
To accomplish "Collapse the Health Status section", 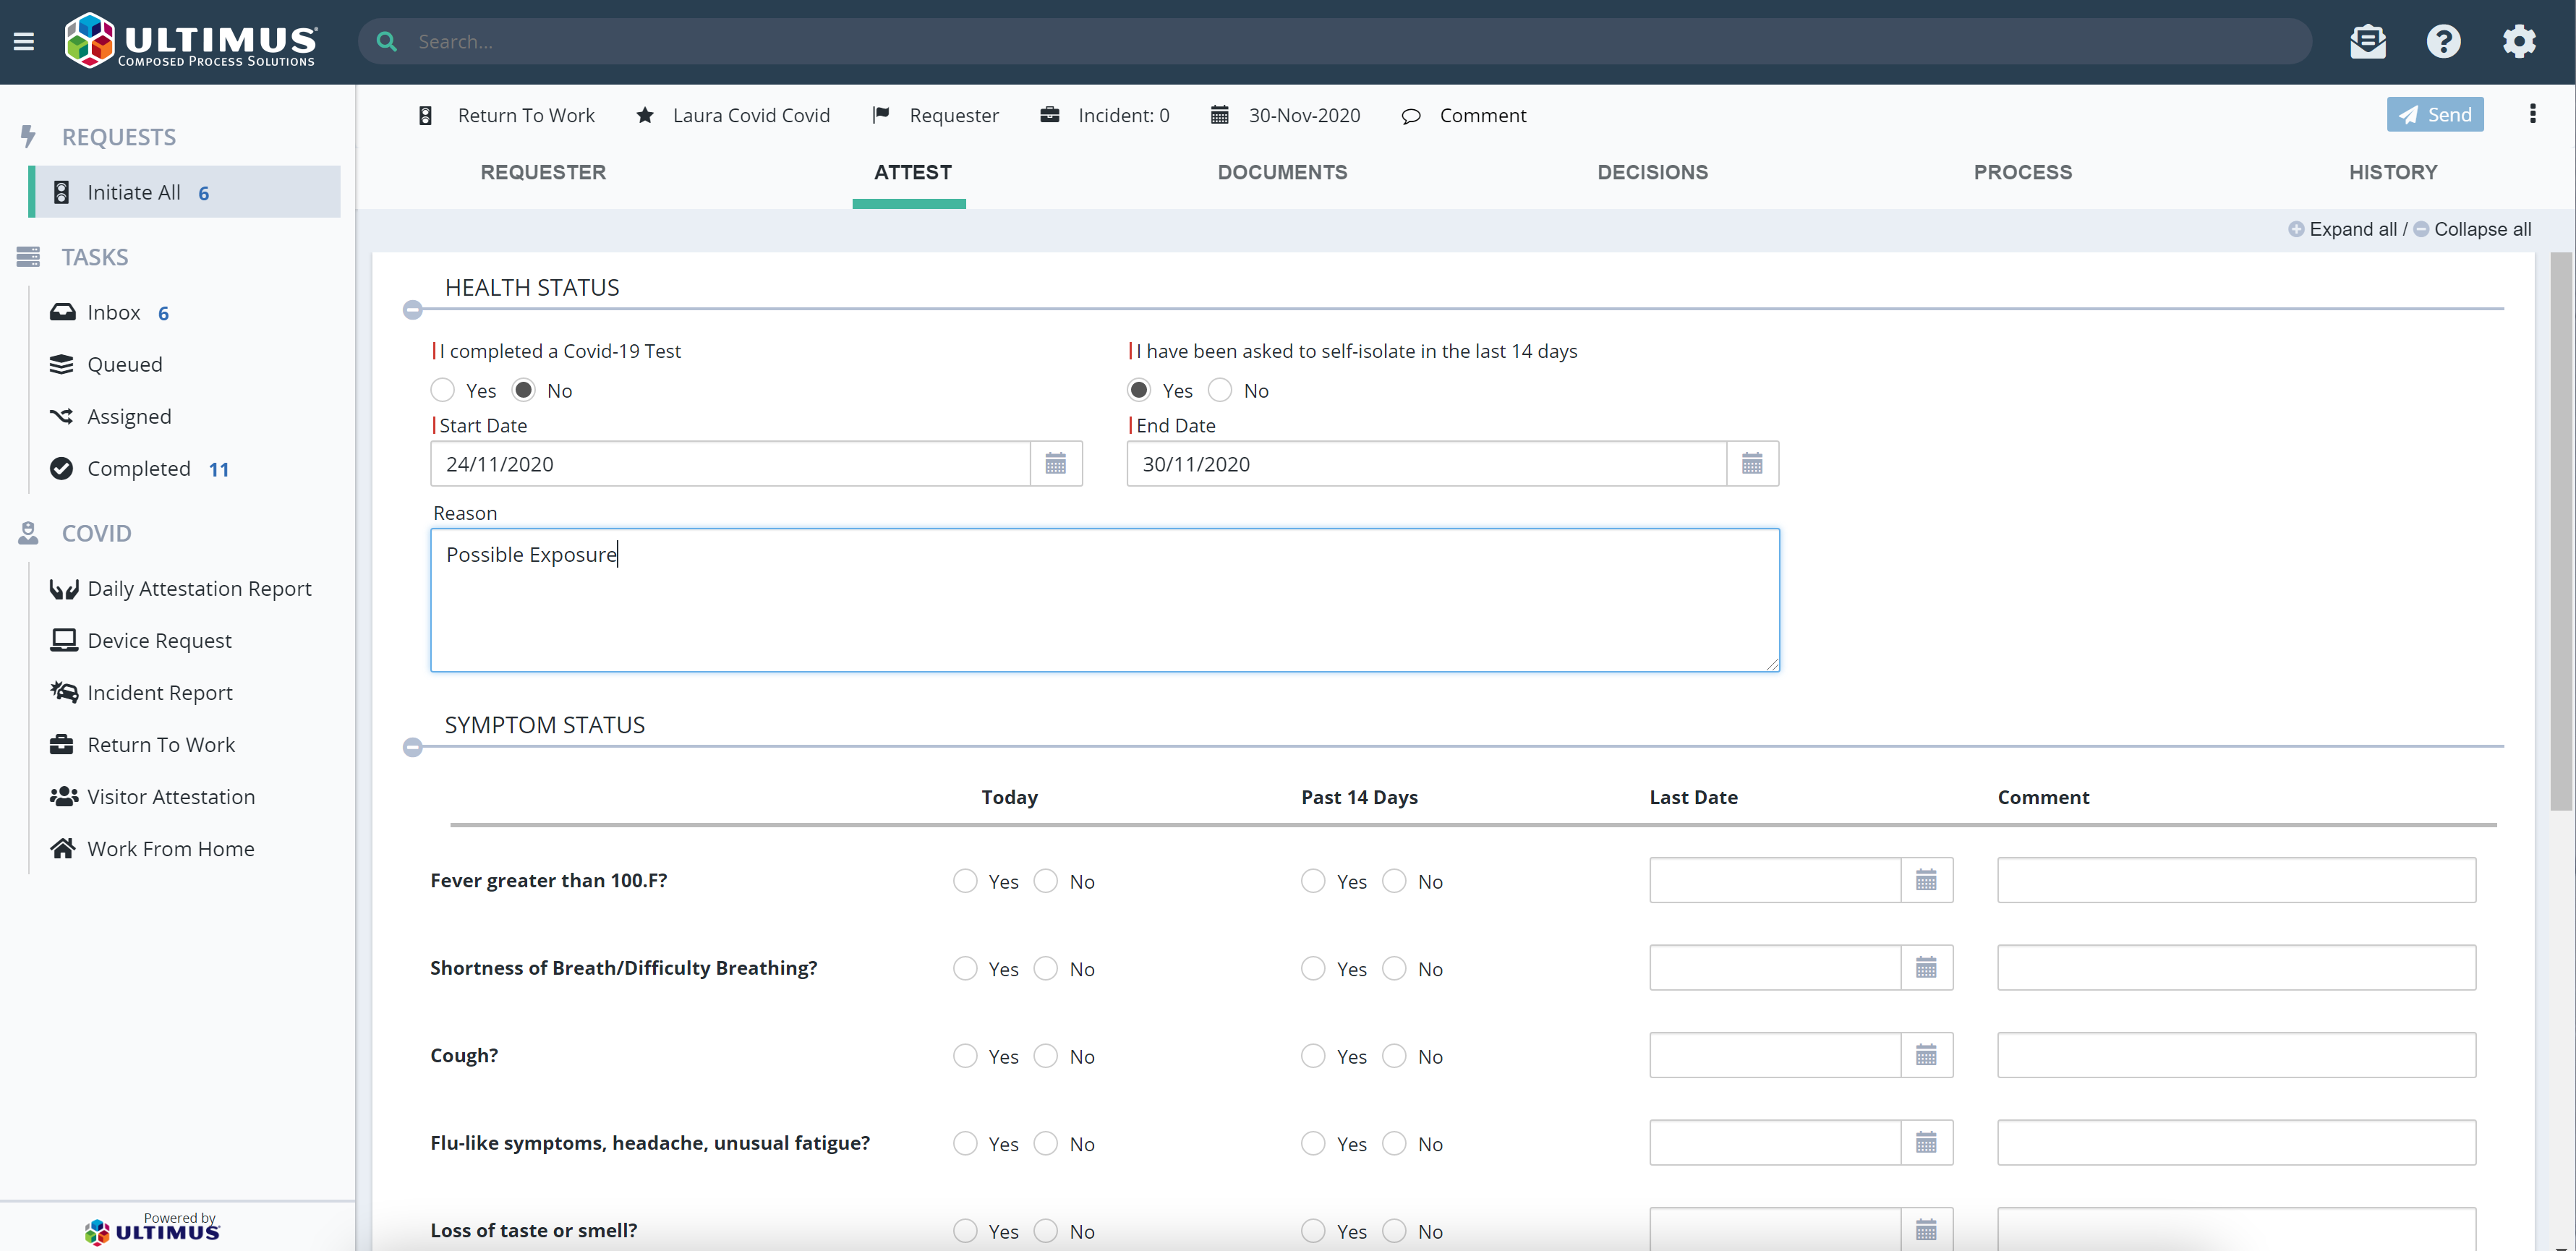I will (x=412, y=310).
